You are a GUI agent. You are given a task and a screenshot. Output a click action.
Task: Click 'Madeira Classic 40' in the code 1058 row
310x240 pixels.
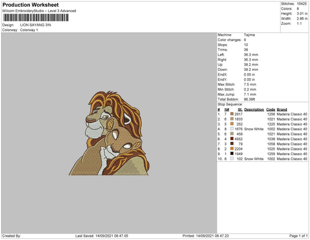coord(292,144)
